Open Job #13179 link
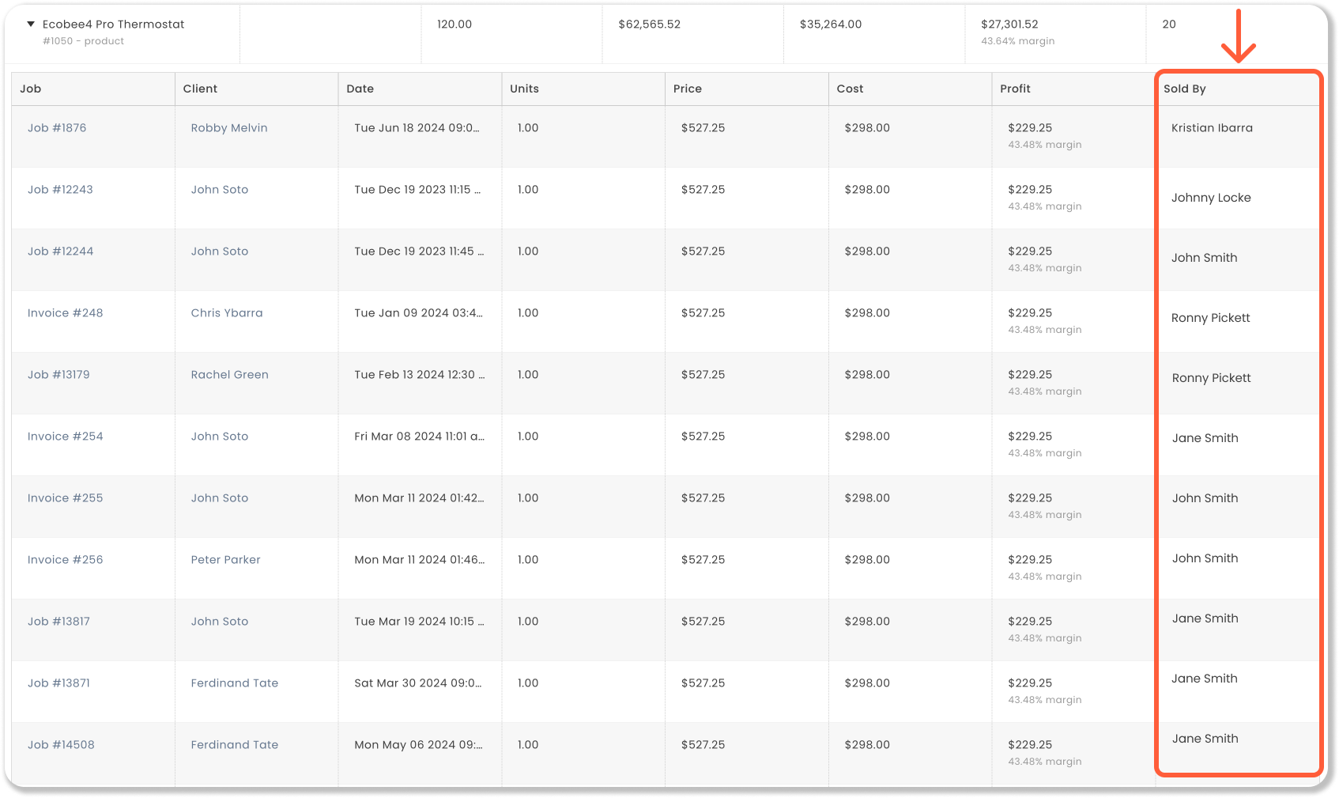Viewport: 1339px width, 798px height. (x=58, y=375)
